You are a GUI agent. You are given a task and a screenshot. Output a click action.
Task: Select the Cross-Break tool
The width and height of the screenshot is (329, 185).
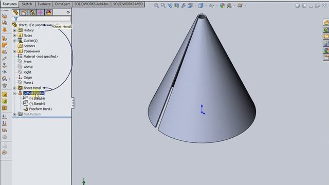click(5, 72)
